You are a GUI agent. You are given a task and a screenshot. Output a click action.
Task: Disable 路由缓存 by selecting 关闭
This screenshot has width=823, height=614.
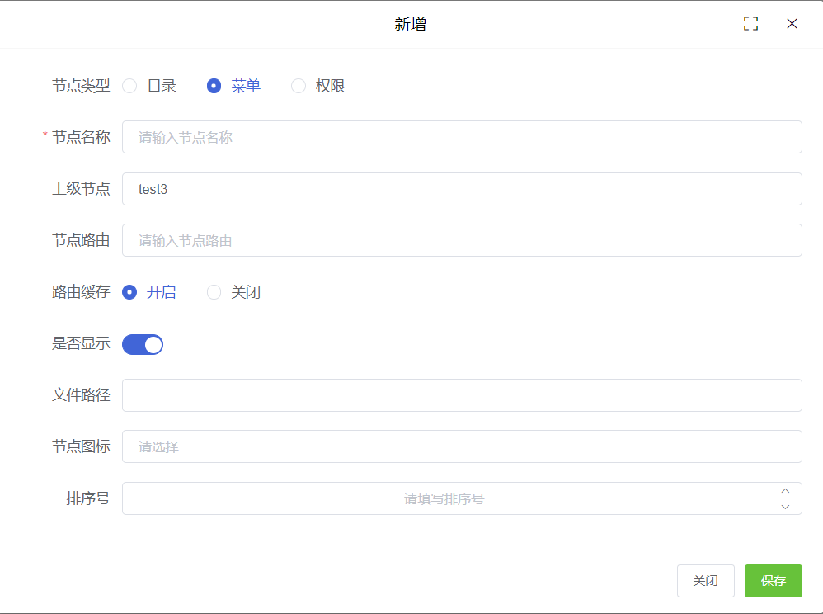pos(214,292)
